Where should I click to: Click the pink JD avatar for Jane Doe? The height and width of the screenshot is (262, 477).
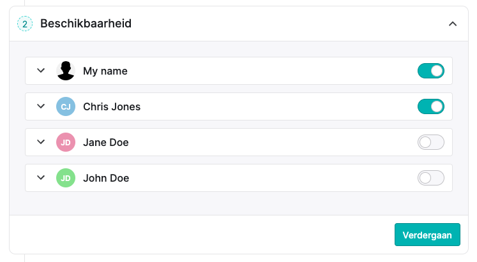66,142
